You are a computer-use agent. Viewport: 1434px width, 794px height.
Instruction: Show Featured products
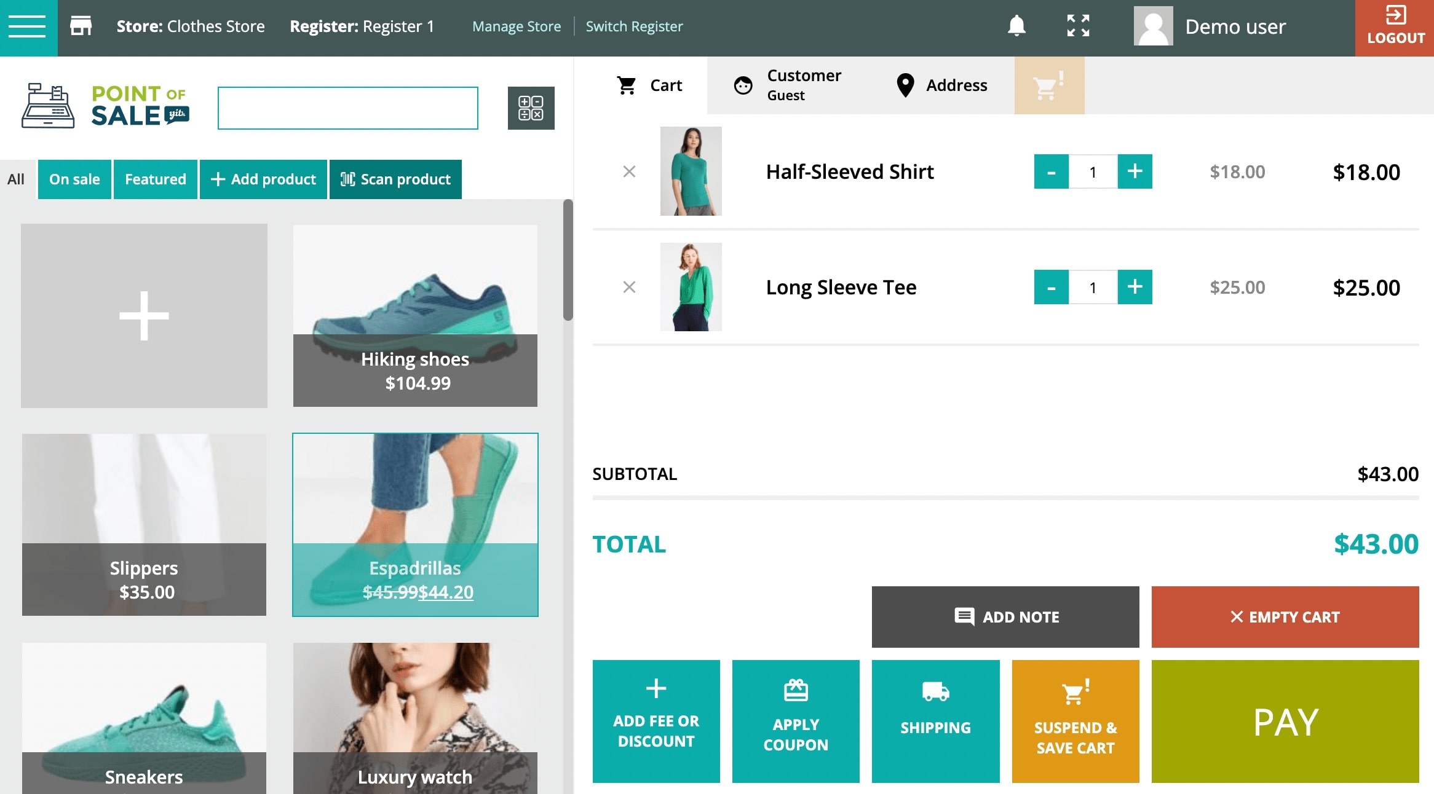coord(156,179)
